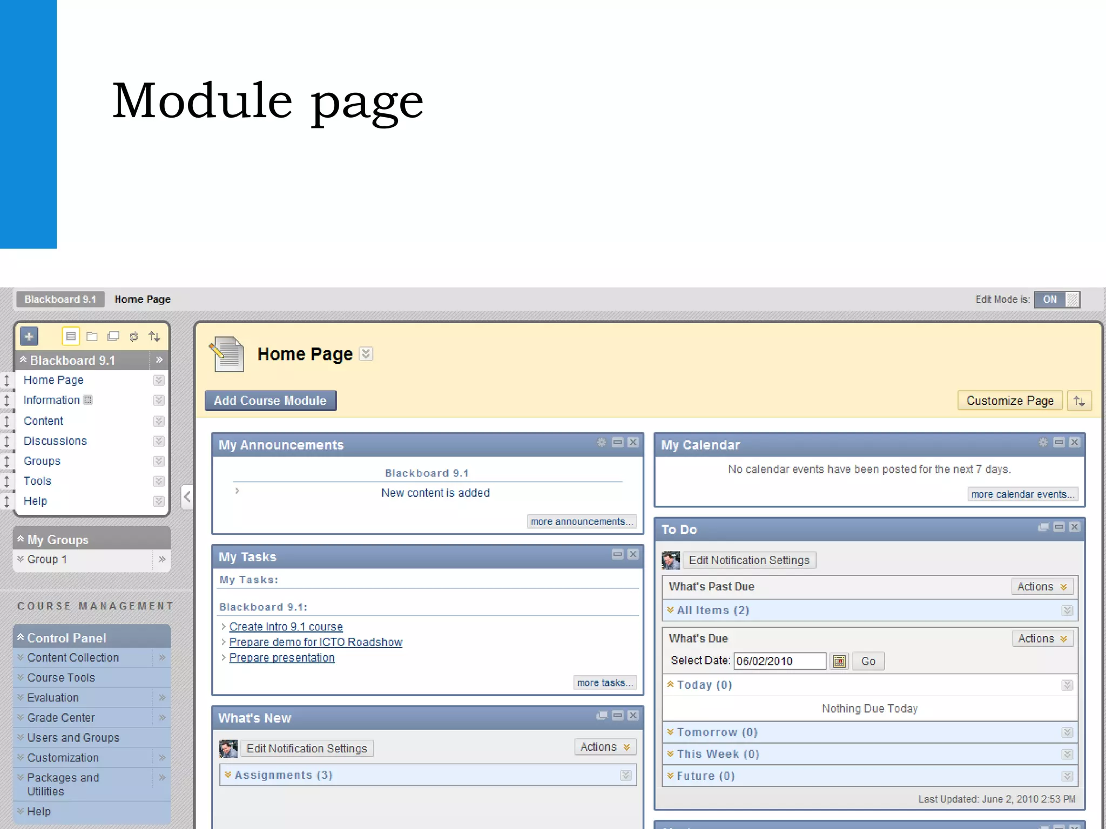Screen dimensions: 1106x829
Task: Open Information in the course menu
Action: (52, 400)
